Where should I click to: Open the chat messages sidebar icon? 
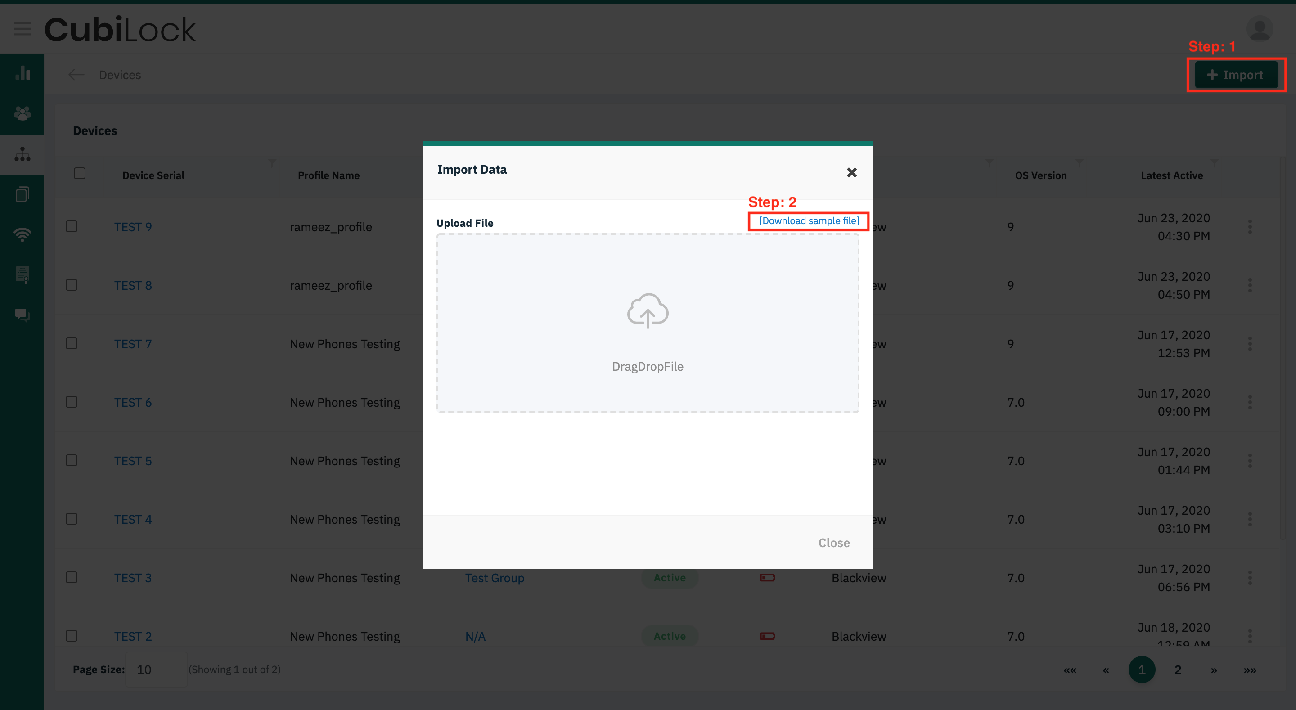click(x=22, y=315)
